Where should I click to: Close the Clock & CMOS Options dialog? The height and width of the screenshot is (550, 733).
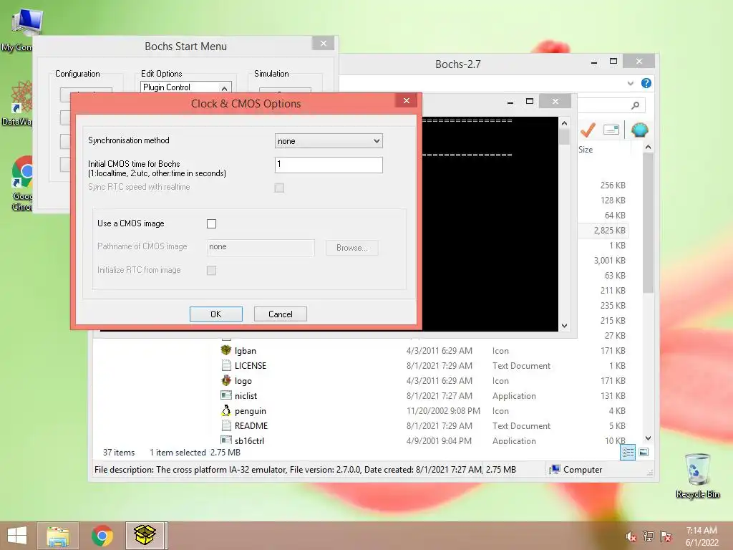click(x=407, y=100)
